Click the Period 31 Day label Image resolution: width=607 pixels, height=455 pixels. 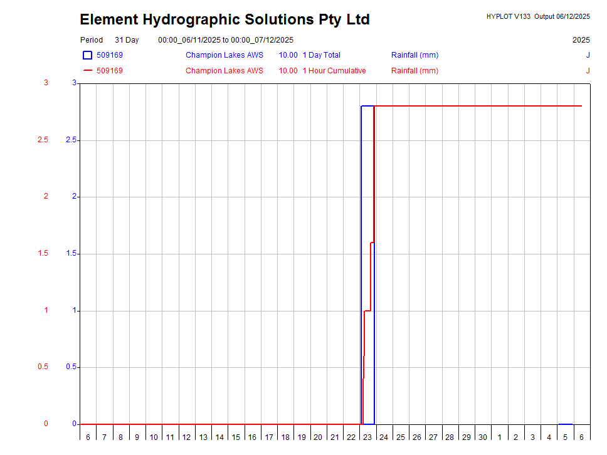(x=109, y=40)
